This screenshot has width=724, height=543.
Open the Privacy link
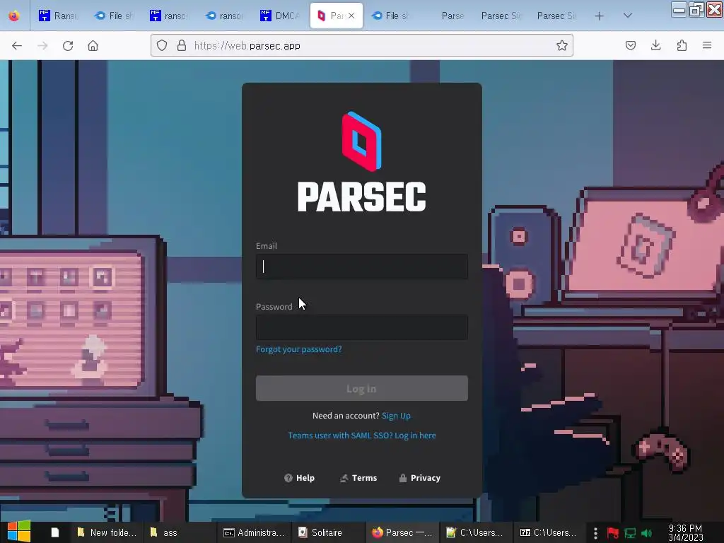(419, 478)
